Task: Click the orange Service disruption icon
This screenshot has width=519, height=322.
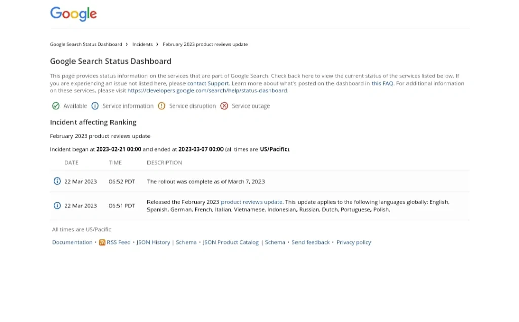Action: click(162, 106)
